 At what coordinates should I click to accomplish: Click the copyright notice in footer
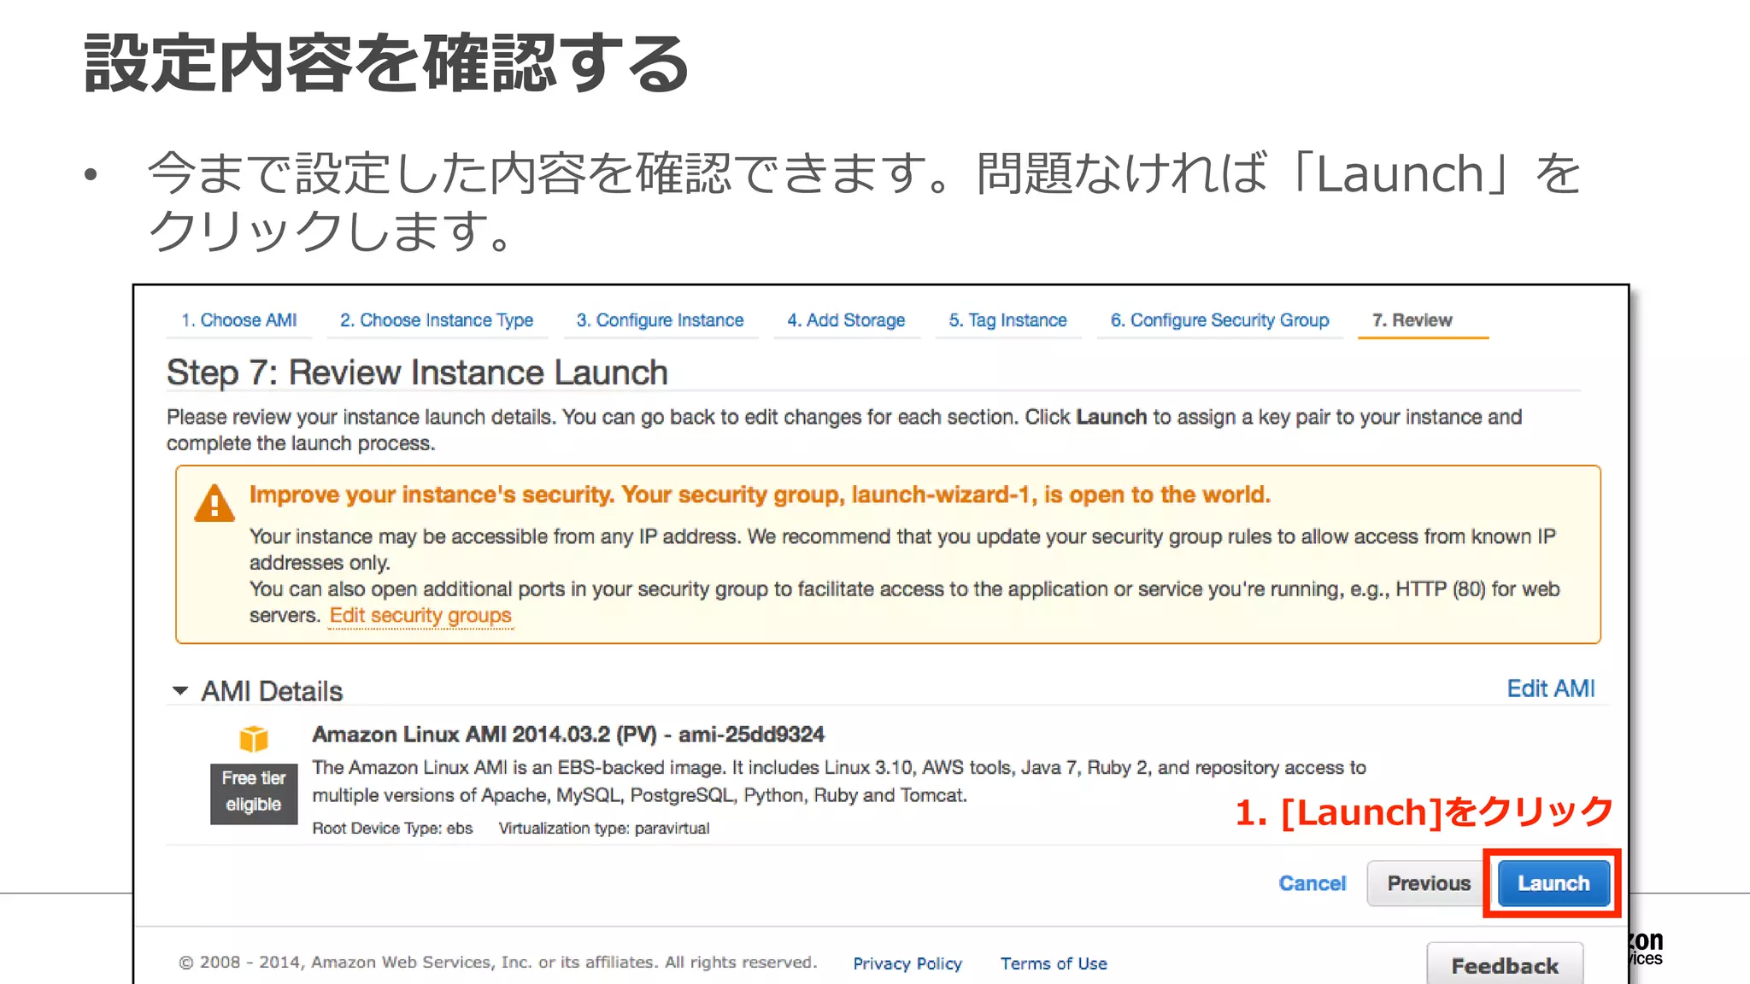(x=498, y=963)
